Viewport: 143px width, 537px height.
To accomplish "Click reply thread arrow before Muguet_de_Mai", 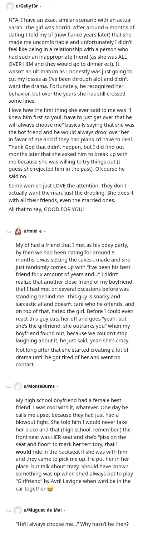I will point(9,510).
